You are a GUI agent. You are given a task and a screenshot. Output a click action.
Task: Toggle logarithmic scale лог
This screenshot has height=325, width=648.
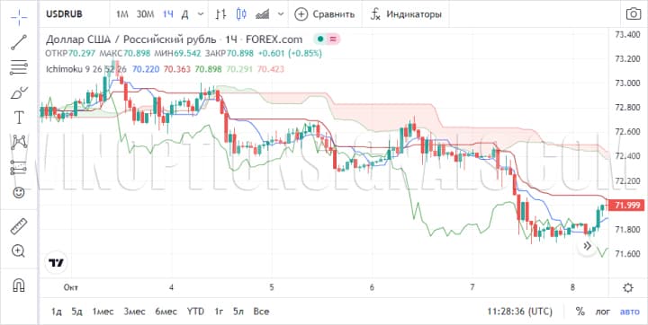pyautogui.click(x=602, y=312)
